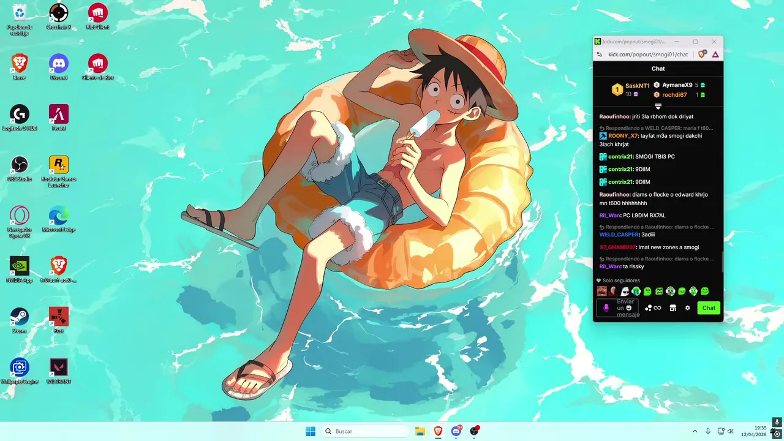Select the Cliente de Riot desktop shortcut
784x441 pixels.
[98, 67]
